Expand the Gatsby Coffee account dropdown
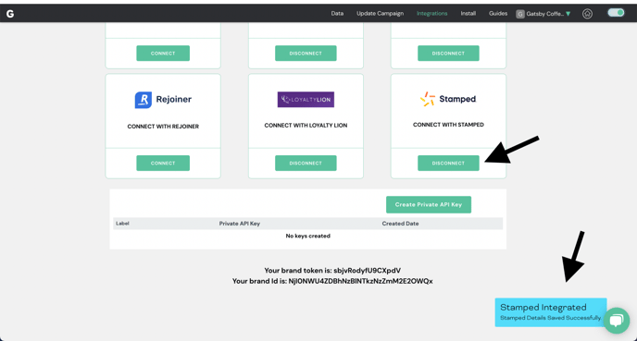Image resolution: width=637 pixels, height=341 pixels. coord(568,14)
